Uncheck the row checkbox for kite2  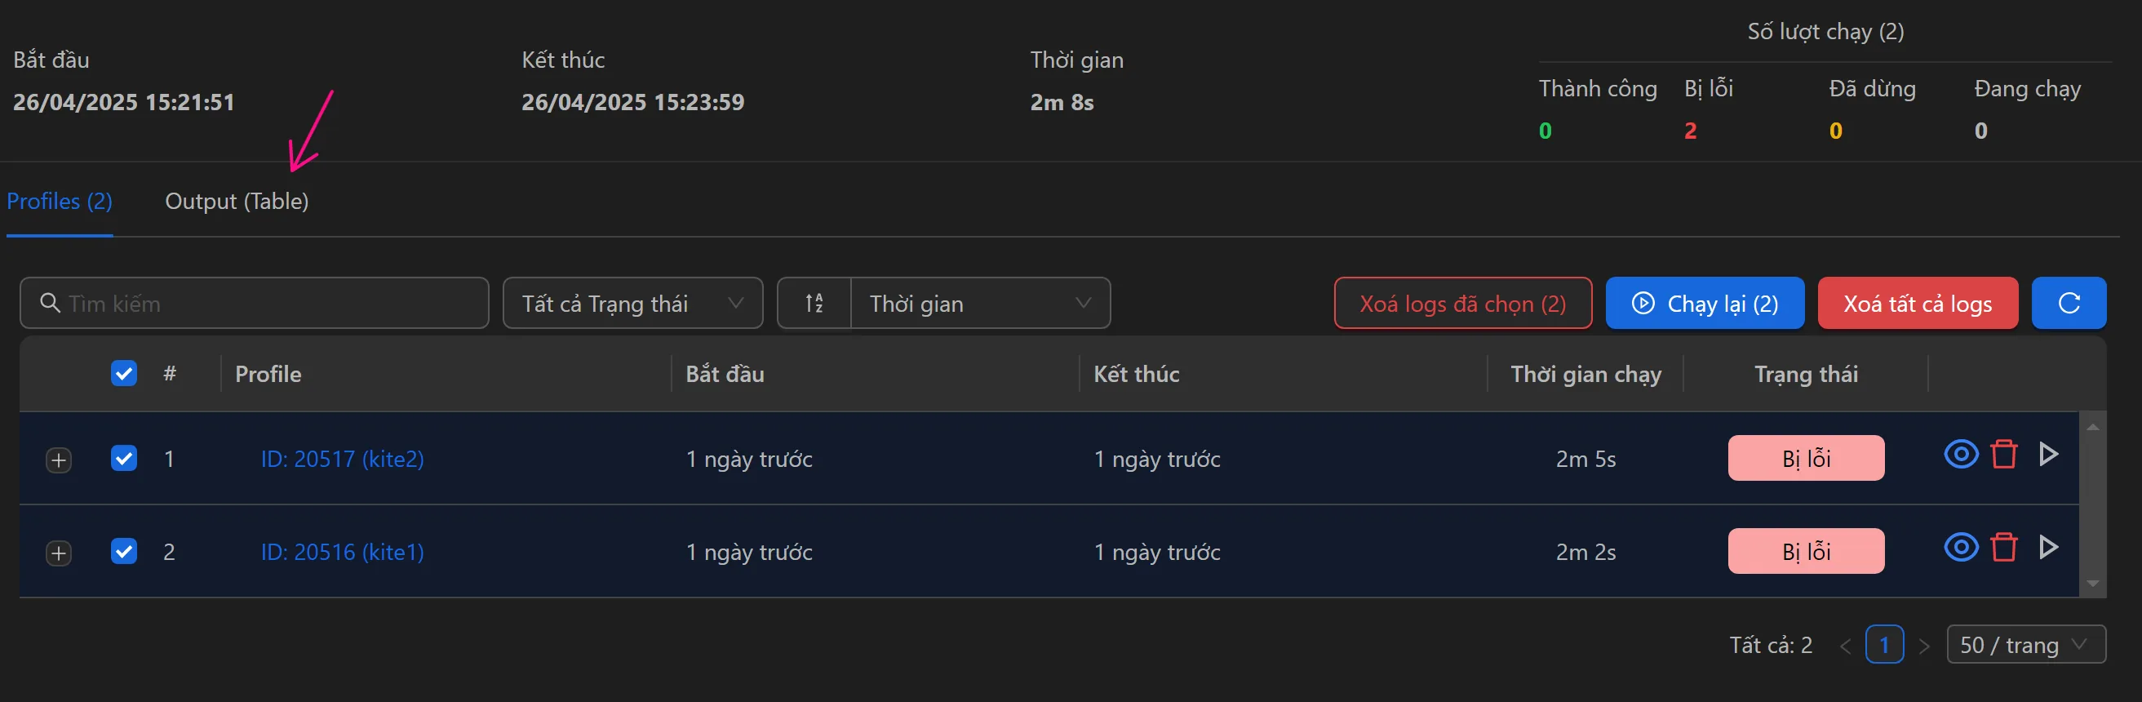pyautogui.click(x=123, y=458)
